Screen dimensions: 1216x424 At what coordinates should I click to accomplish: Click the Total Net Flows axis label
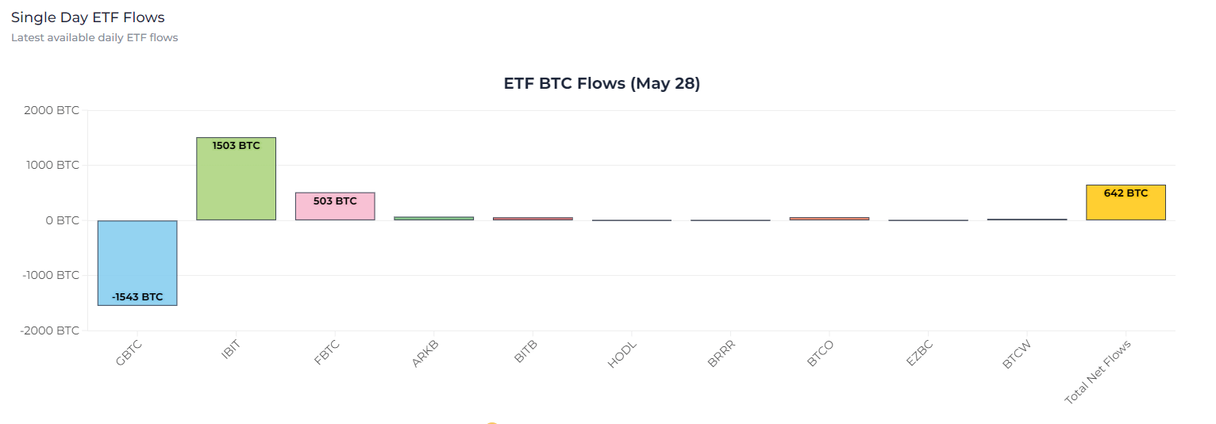[x=1099, y=372]
